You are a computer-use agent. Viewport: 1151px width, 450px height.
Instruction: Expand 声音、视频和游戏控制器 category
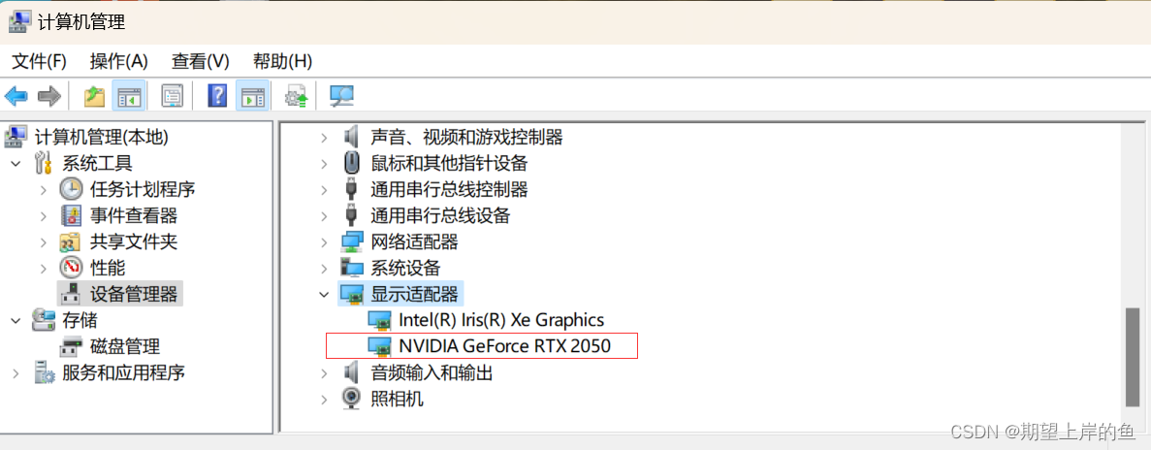coord(324,137)
